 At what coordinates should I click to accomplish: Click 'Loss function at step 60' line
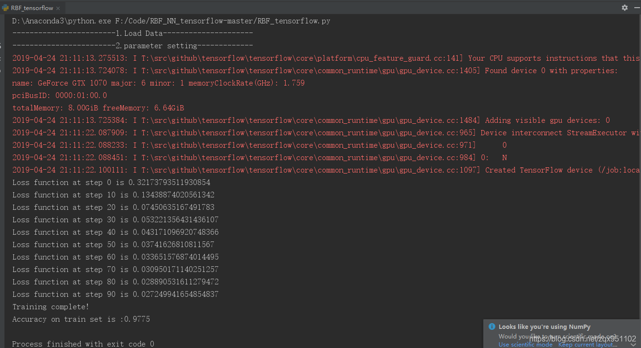pyautogui.click(x=115, y=257)
